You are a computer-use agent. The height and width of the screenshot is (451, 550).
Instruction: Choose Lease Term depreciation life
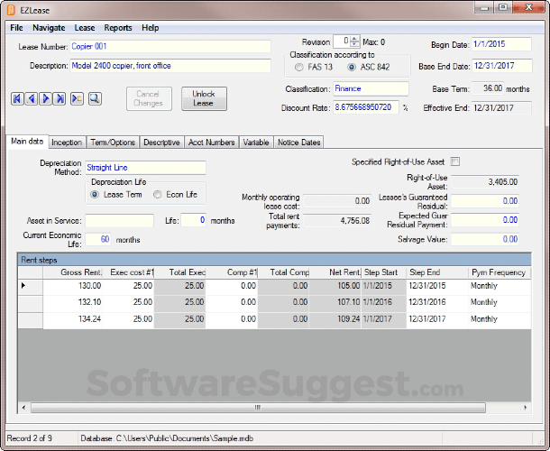click(95, 195)
